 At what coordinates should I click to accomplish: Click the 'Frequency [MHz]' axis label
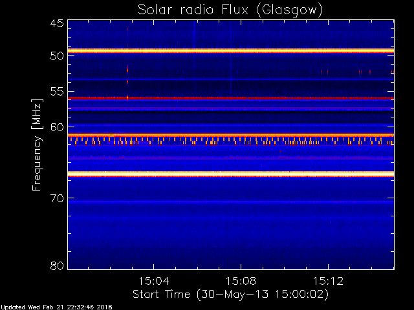click(37, 145)
